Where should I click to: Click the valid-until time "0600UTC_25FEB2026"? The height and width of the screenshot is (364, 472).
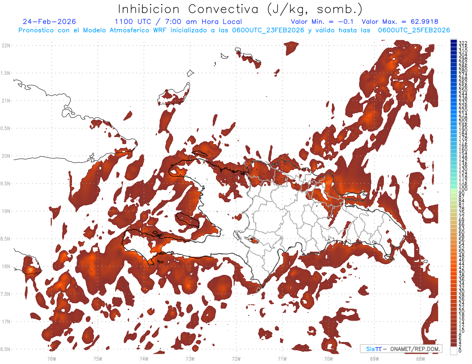pos(414,30)
